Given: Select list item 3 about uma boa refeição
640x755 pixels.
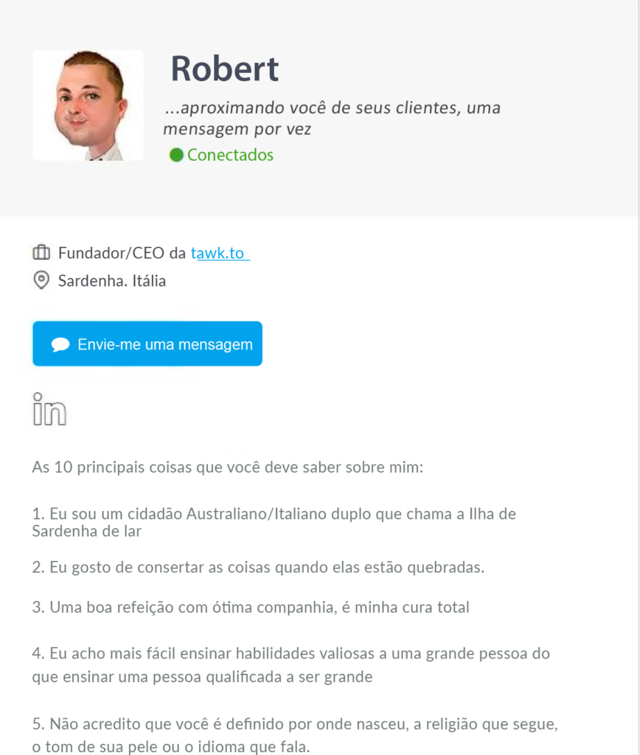Looking at the screenshot, I should pyautogui.click(x=251, y=608).
